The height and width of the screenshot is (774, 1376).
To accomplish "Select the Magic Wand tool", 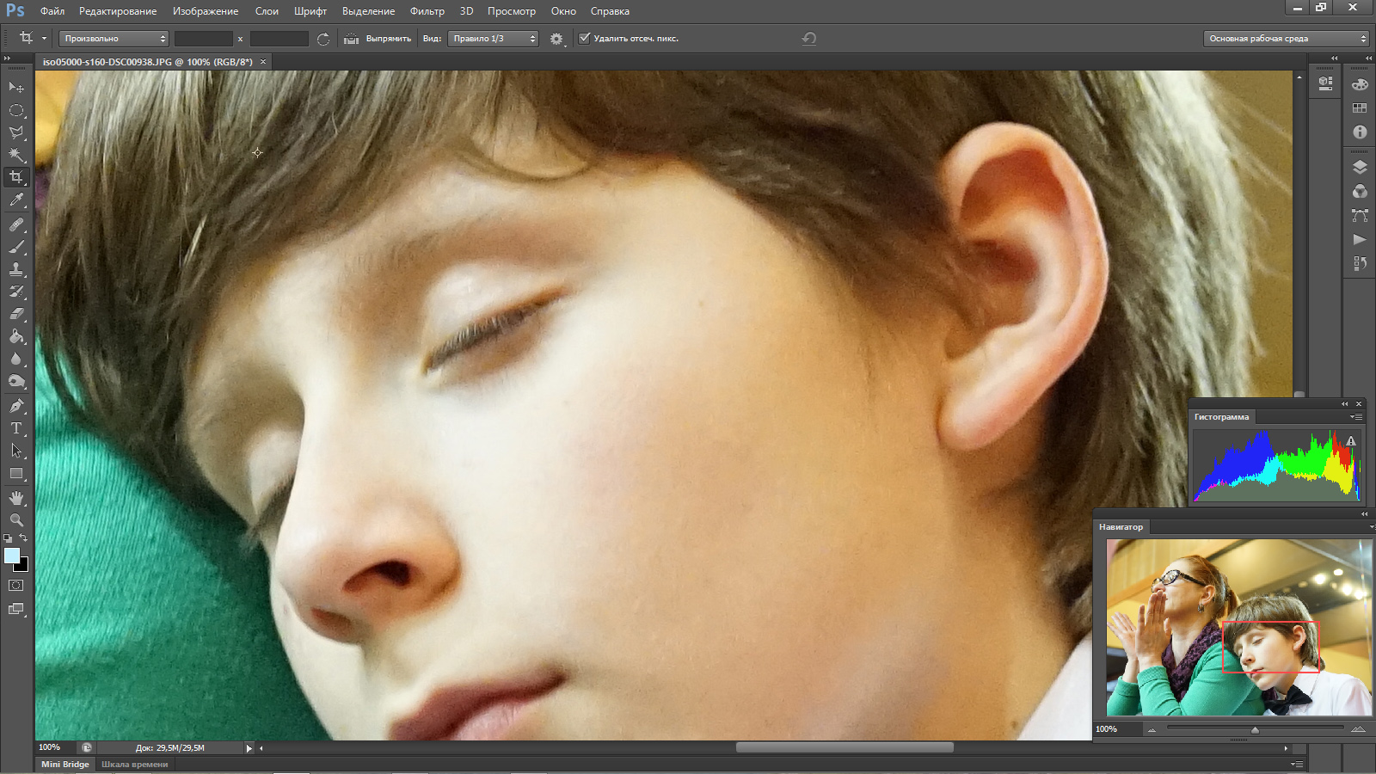I will 16,155.
